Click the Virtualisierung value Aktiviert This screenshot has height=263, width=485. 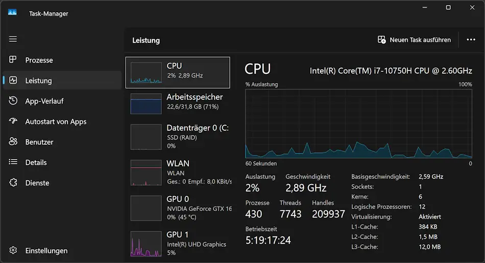430,217
